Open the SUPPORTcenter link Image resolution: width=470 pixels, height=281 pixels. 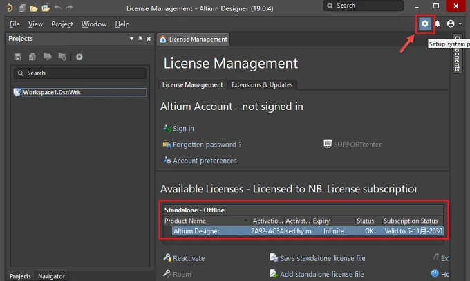[357, 145]
